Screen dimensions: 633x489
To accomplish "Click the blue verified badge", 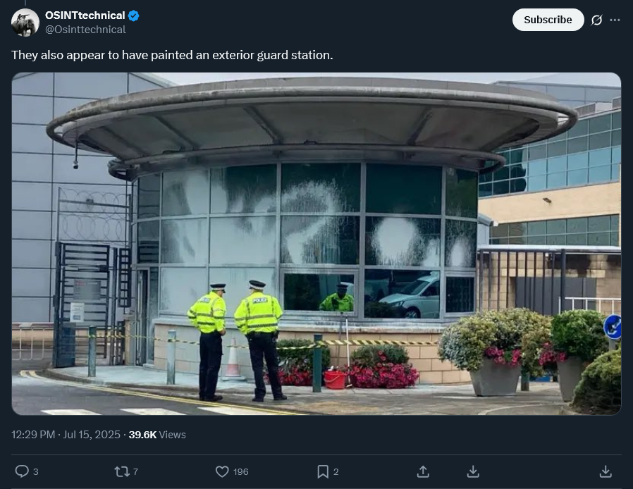I will click(134, 16).
